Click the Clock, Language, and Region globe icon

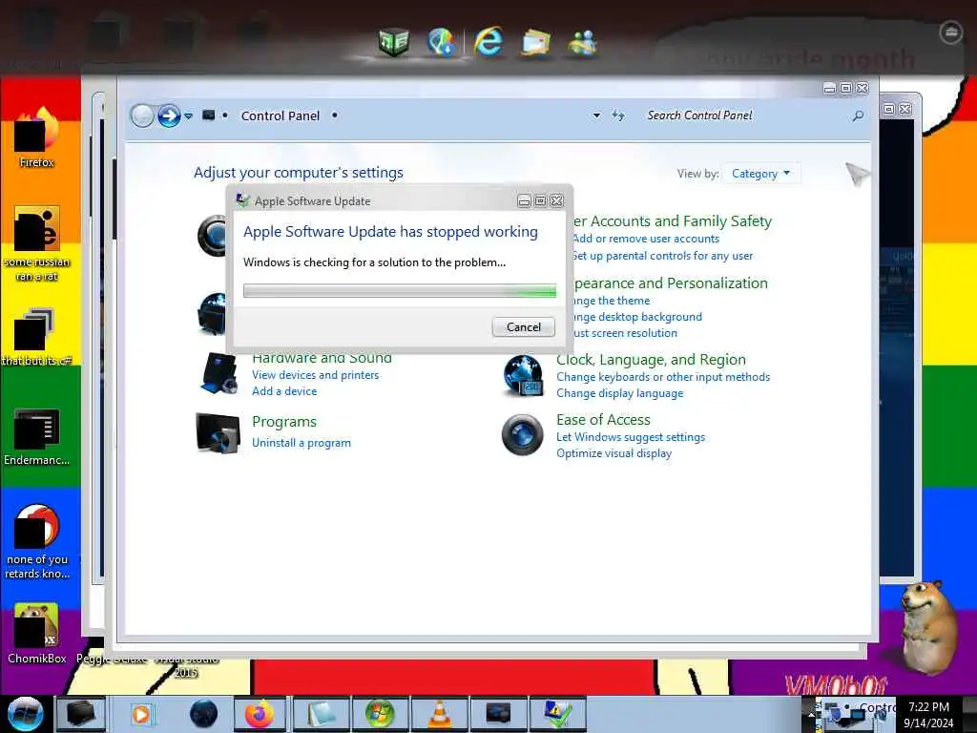point(523,375)
